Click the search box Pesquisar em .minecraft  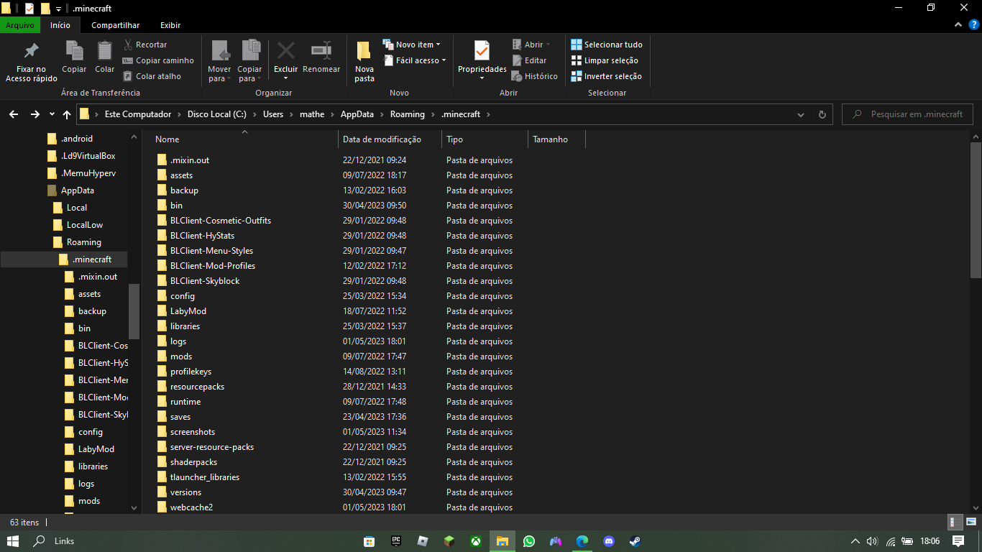point(907,114)
